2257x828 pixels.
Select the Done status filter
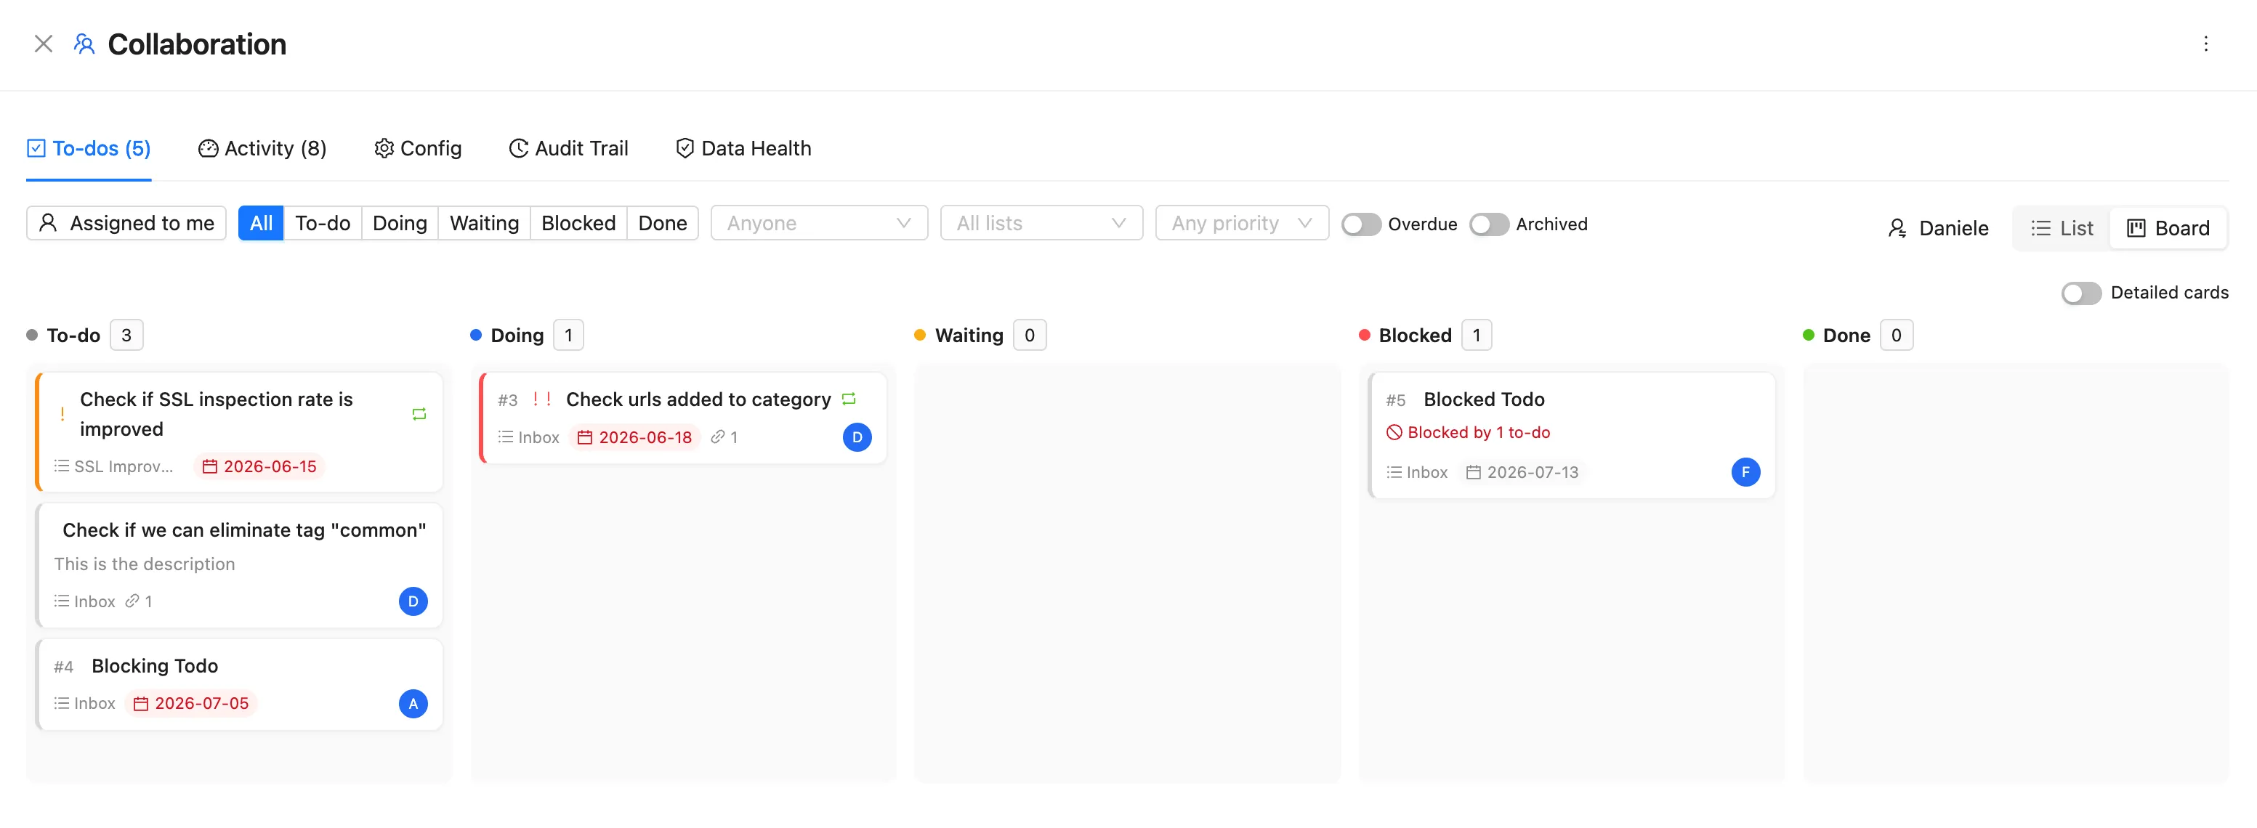pyautogui.click(x=663, y=224)
